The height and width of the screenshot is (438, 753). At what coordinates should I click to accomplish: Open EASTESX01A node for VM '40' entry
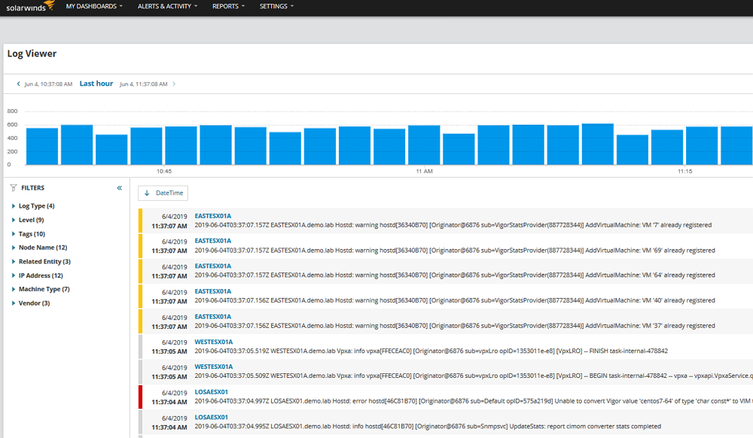[x=213, y=291]
